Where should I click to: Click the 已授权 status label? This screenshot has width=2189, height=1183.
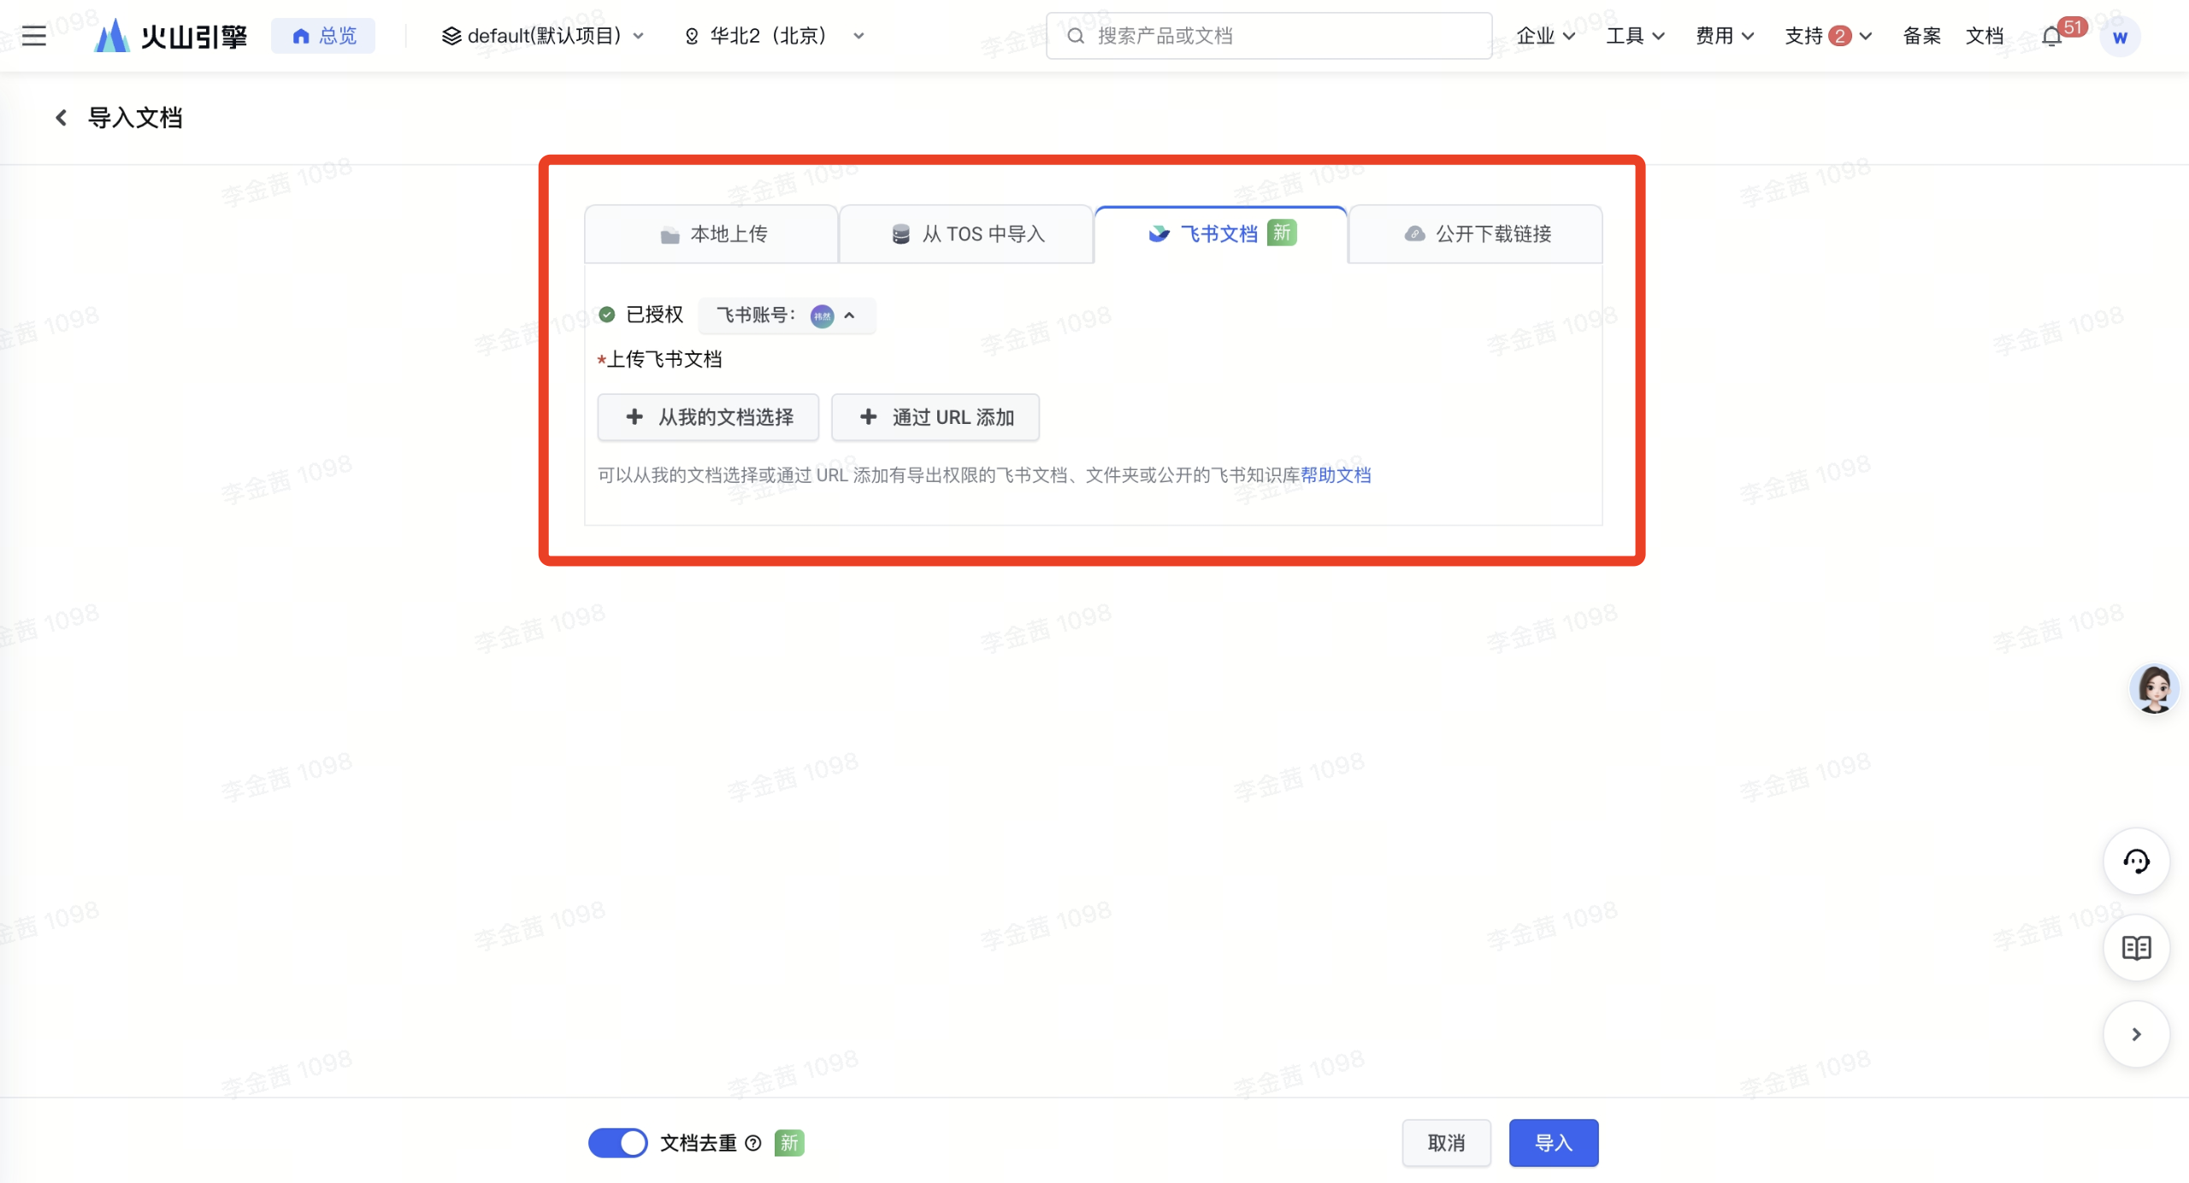pos(654,315)
